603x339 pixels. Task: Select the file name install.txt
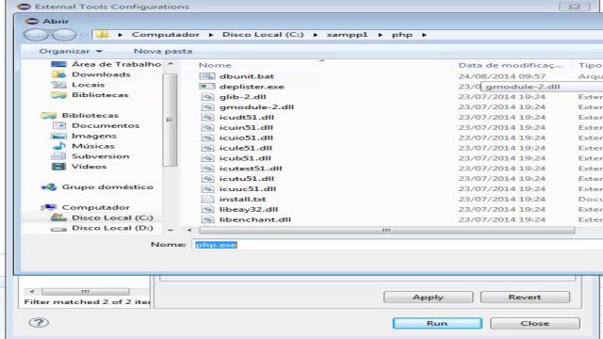click(x=243, y=199)
